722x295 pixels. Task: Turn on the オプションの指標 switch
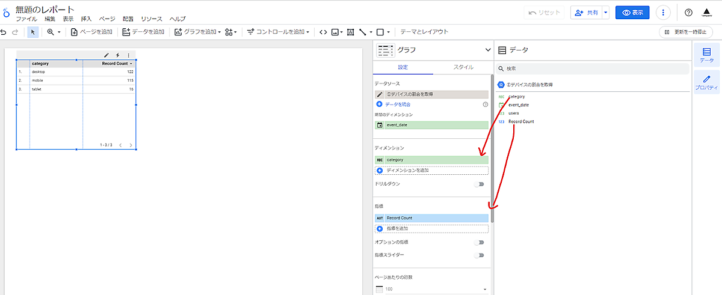click(x=479, y=242)
